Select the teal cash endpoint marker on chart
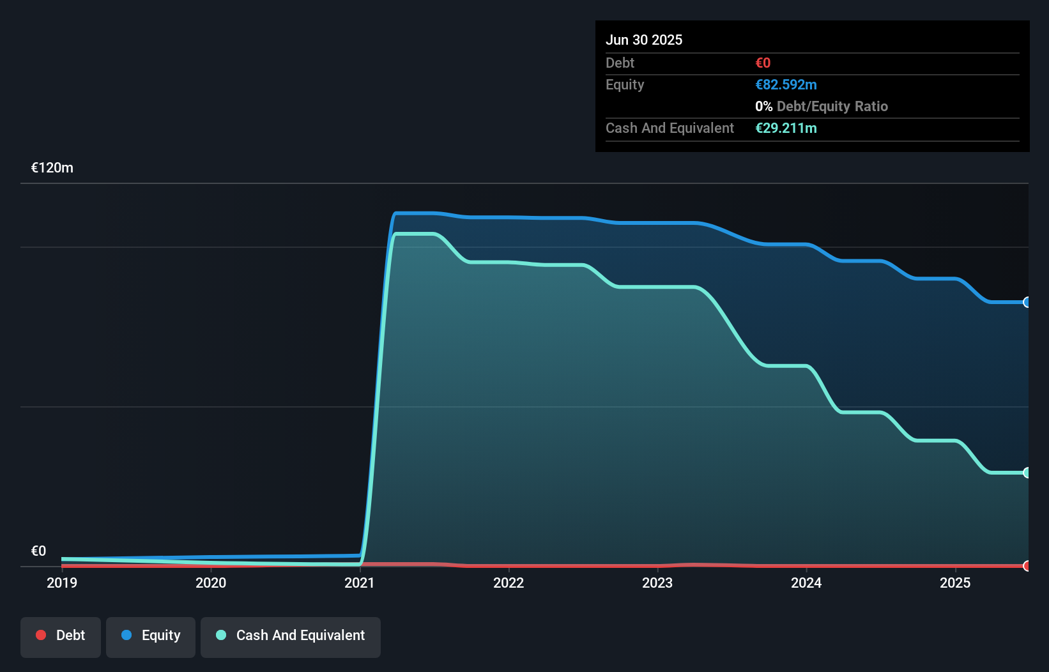 [x=1026, y=473]
